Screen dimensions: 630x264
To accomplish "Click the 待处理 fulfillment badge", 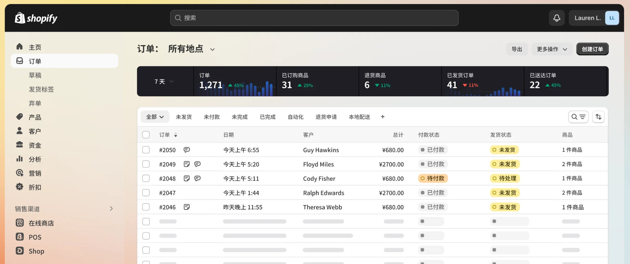I will [505, 178].
